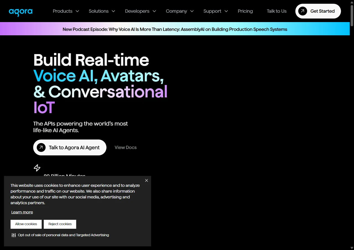Click Learn more in cookie notice
The image size is (354, 250).
pos(22,212)
